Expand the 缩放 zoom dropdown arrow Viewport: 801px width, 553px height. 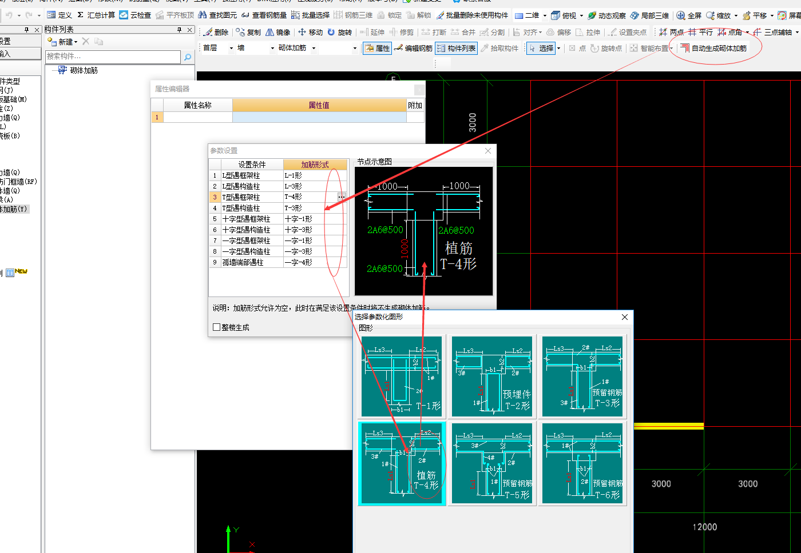736,15
